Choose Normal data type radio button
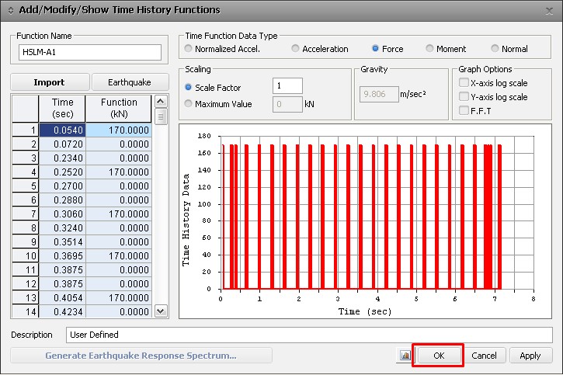Screen dimensions: 563x375 [495, 49]
